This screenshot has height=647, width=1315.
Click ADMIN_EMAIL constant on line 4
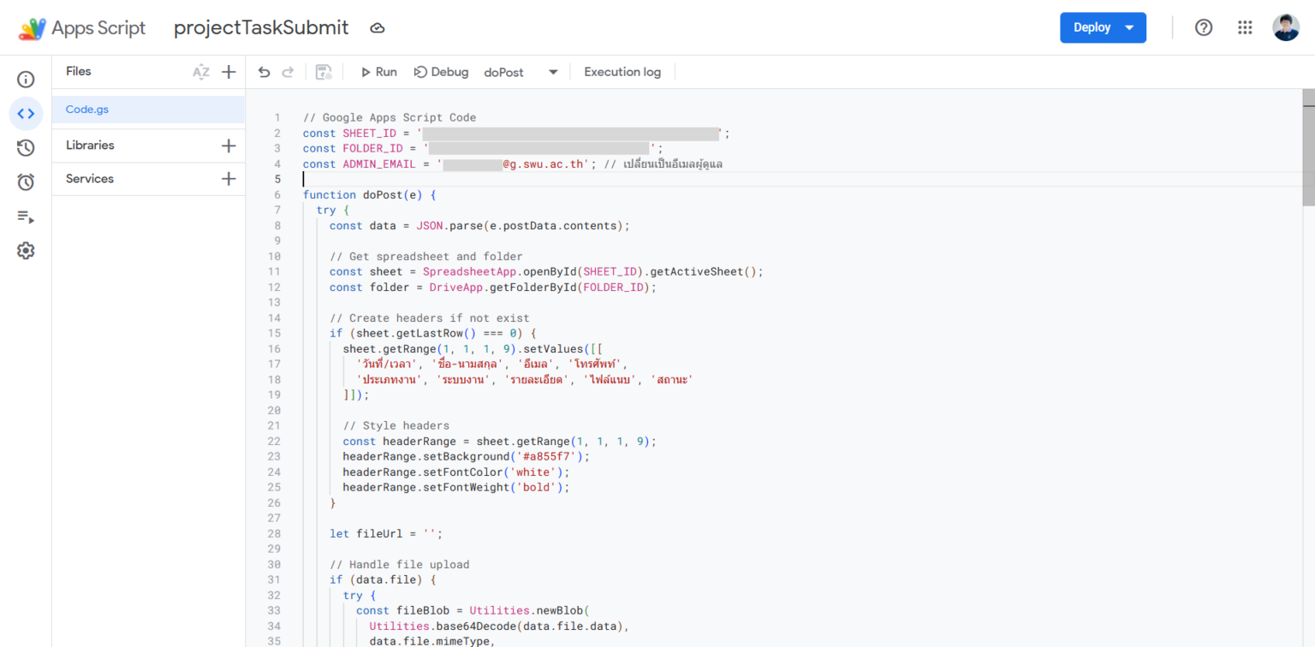click(379, 163)
